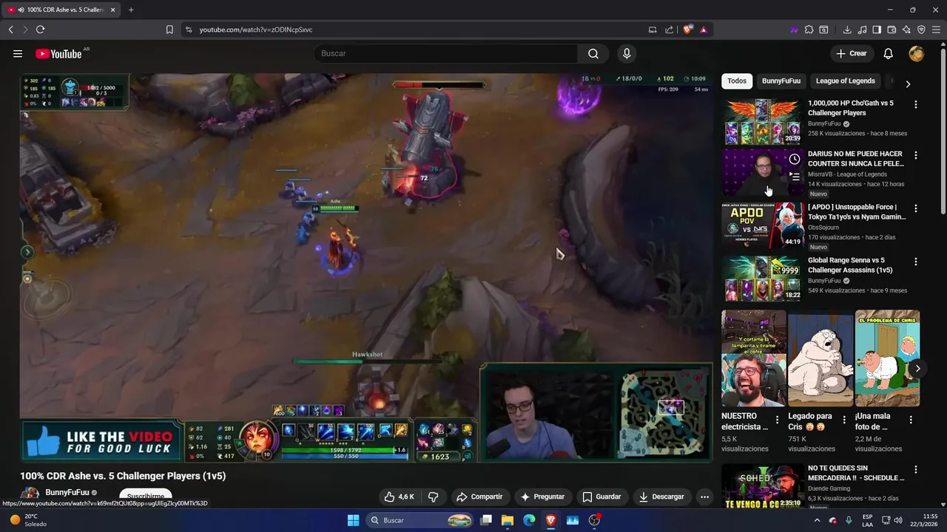Select the Todos filter chip
The height and width of the screenshot is (532, 947).
(737, 81)
